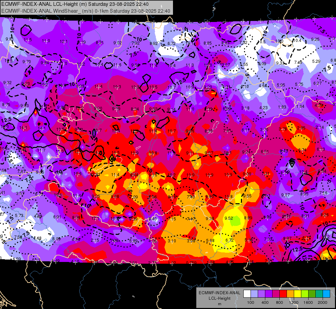Click the legend label ECMWF-INDEX-ANAL
This screenshot has height=309, width=336.
[x=219, y=293]
